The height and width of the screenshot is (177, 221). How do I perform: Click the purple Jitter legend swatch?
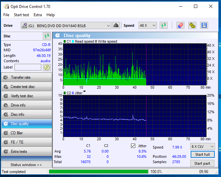tap(73, 93)
